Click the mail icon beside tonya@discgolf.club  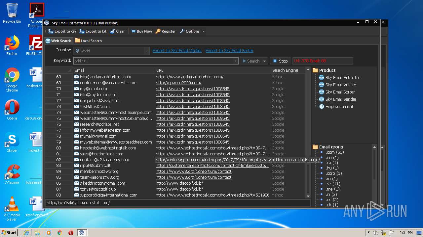pos(77,189)
